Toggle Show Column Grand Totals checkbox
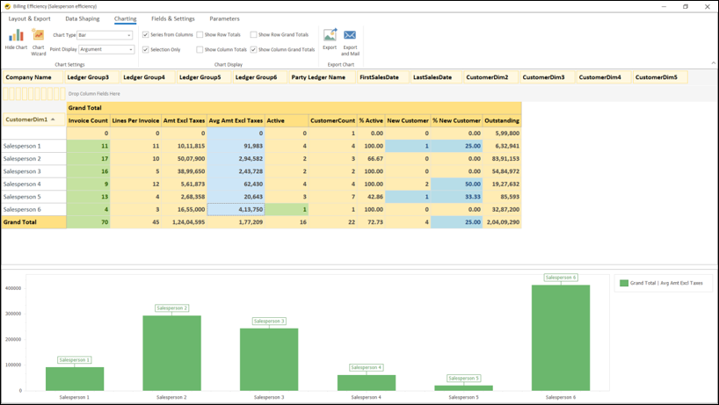Viewport: 719px width, 405px height. [x=254, y=50]
